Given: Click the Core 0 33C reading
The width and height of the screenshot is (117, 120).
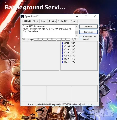Looking at the screenshot, I should (70, 46).
